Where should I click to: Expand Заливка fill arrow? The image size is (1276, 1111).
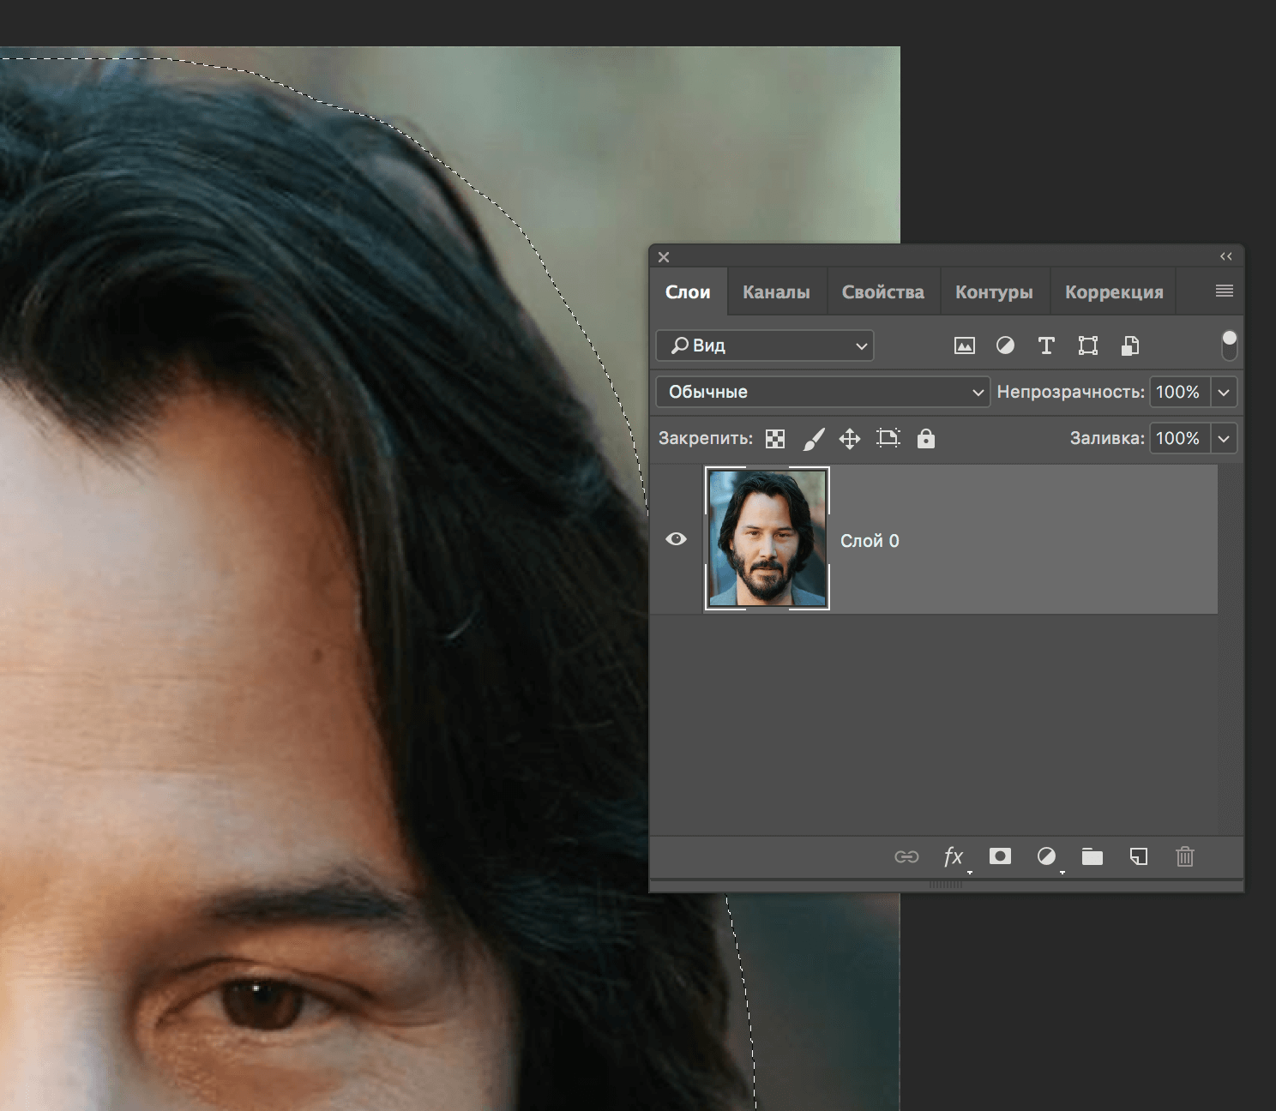(x=1224, y=438)
